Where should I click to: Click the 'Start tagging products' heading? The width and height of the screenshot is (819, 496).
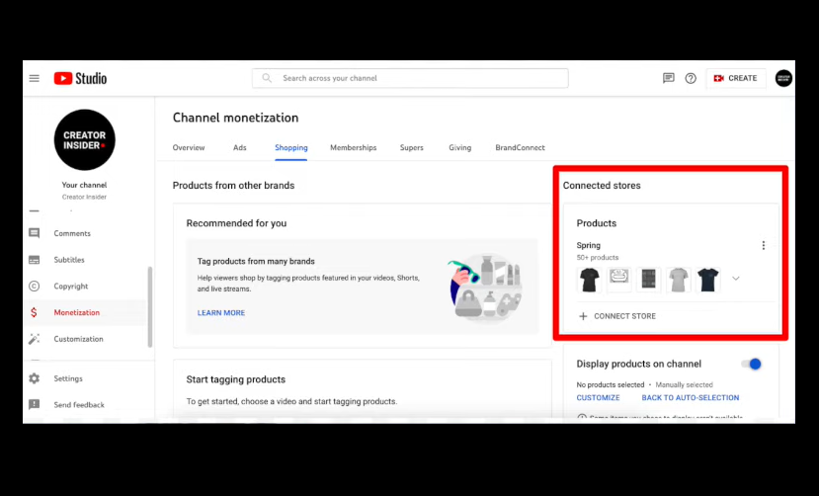(235, 379)
